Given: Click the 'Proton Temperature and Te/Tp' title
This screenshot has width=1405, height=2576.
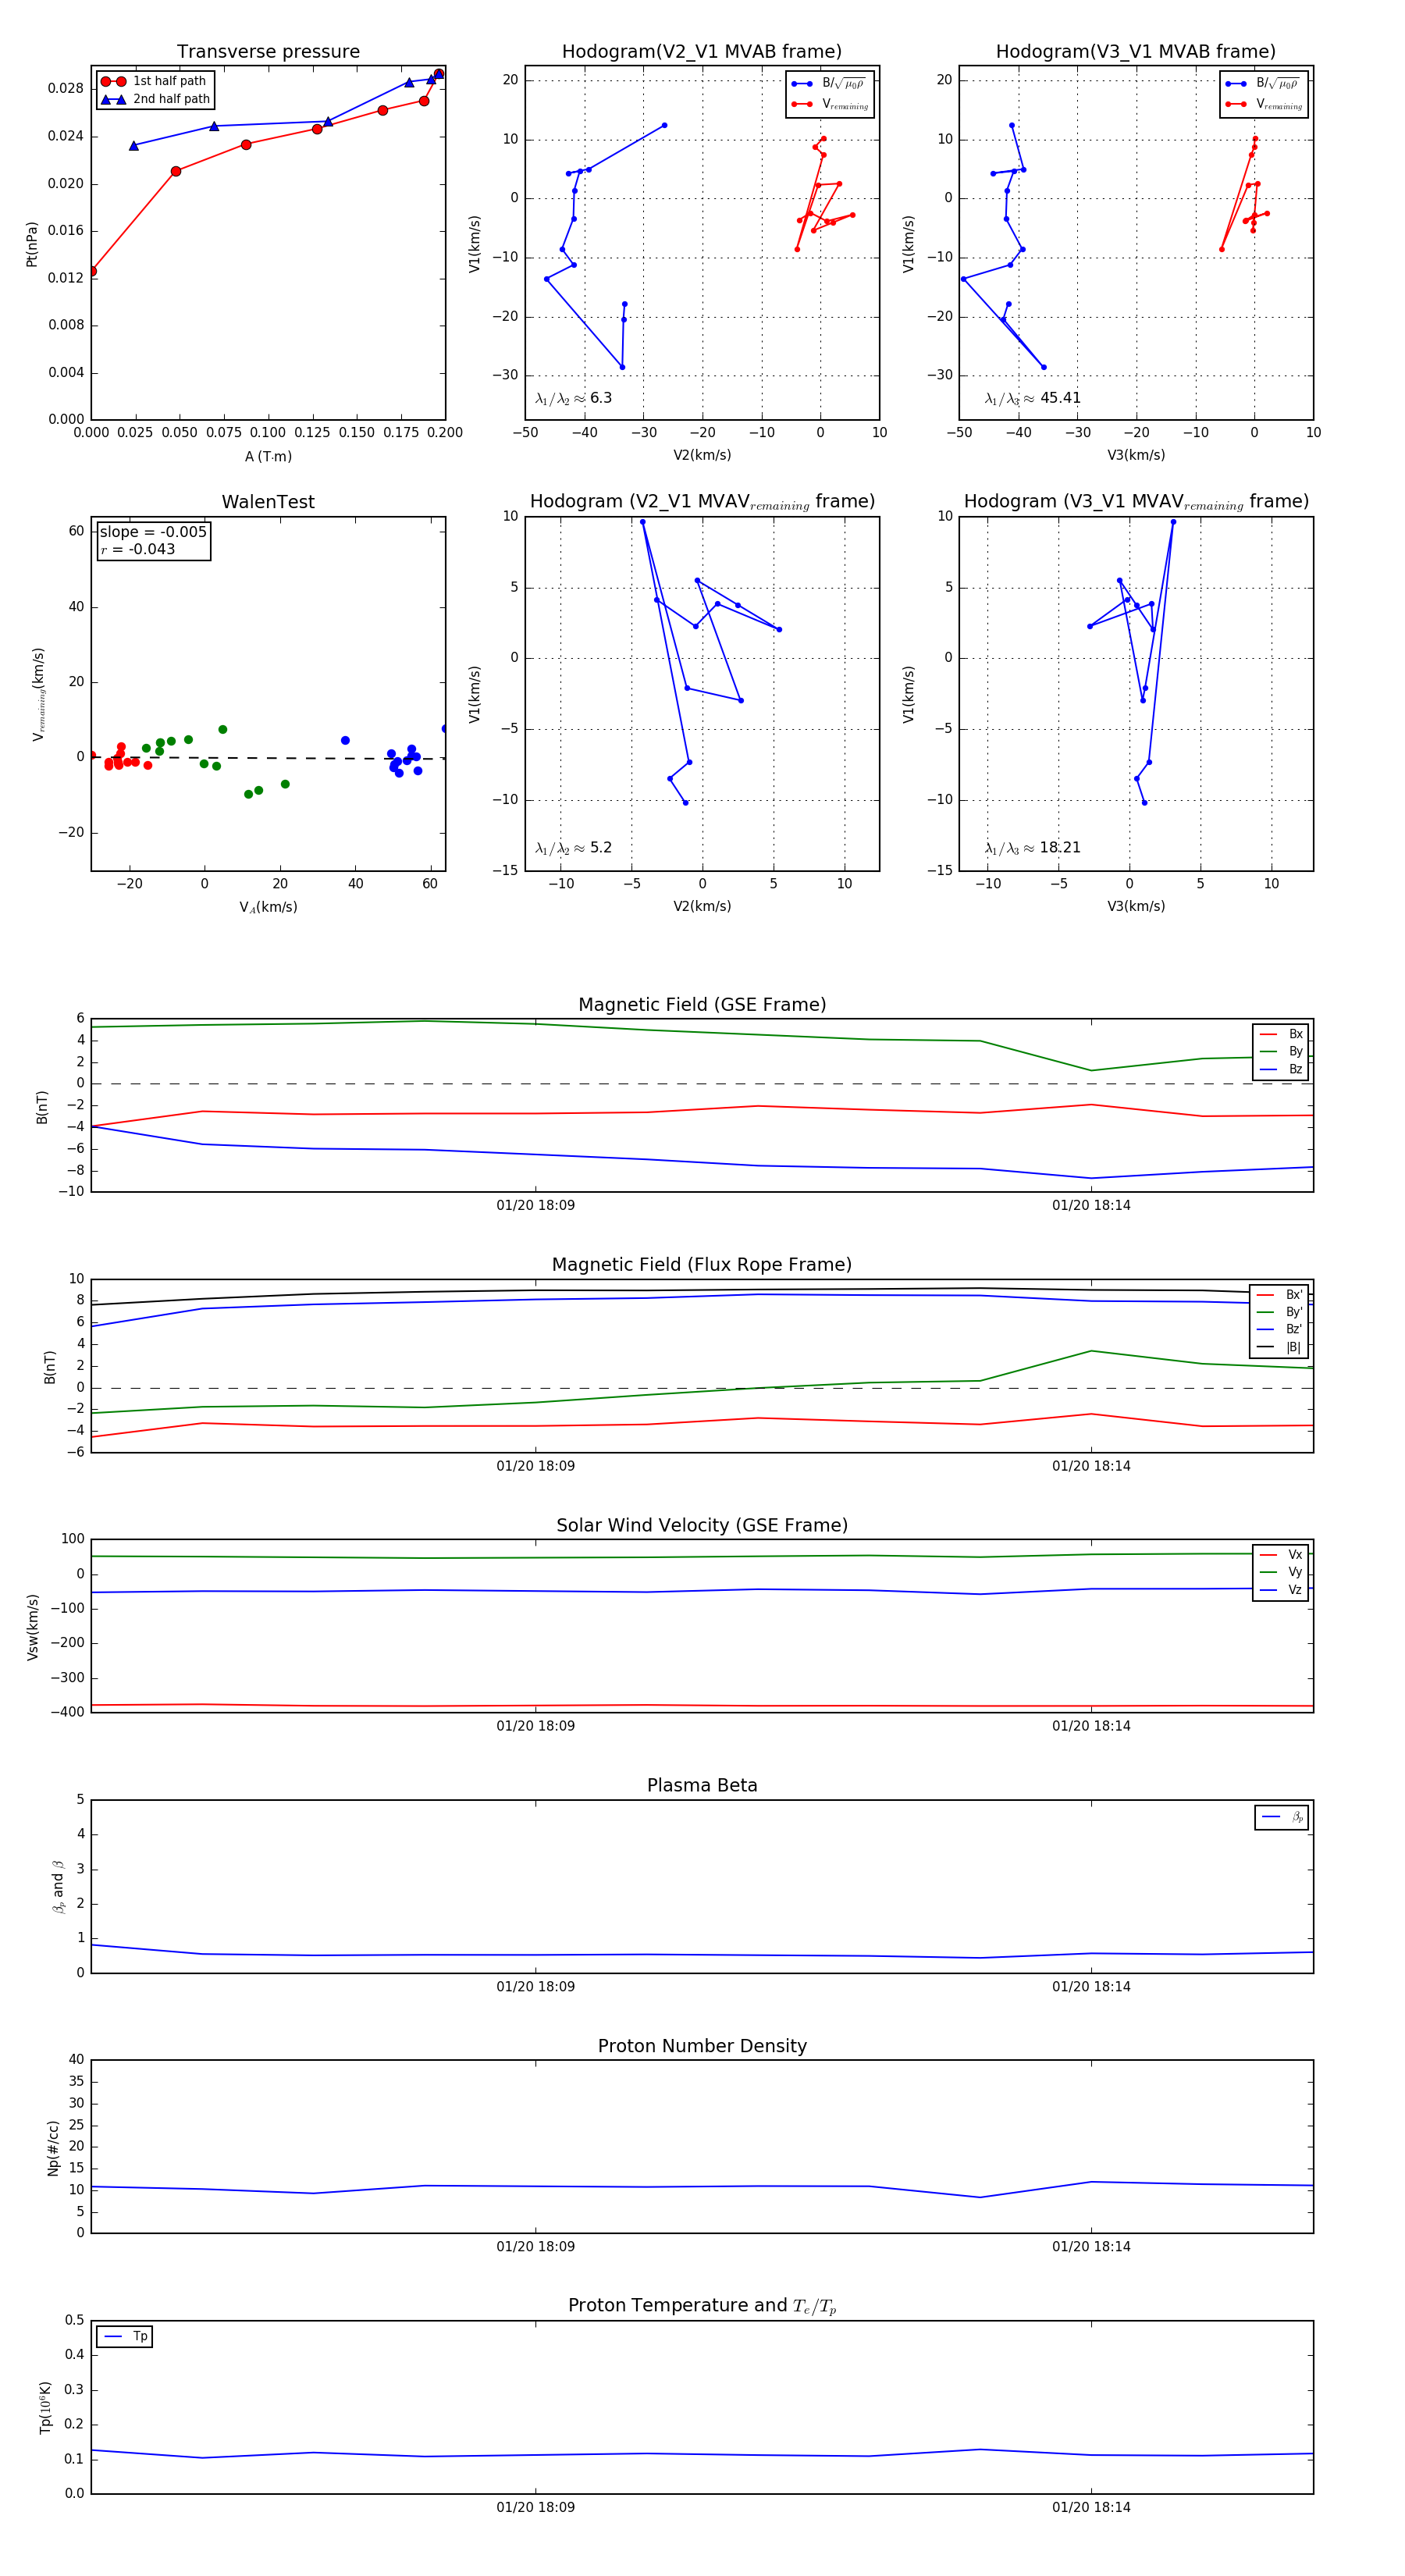Looking at the screenshot, I should 702,2306.
